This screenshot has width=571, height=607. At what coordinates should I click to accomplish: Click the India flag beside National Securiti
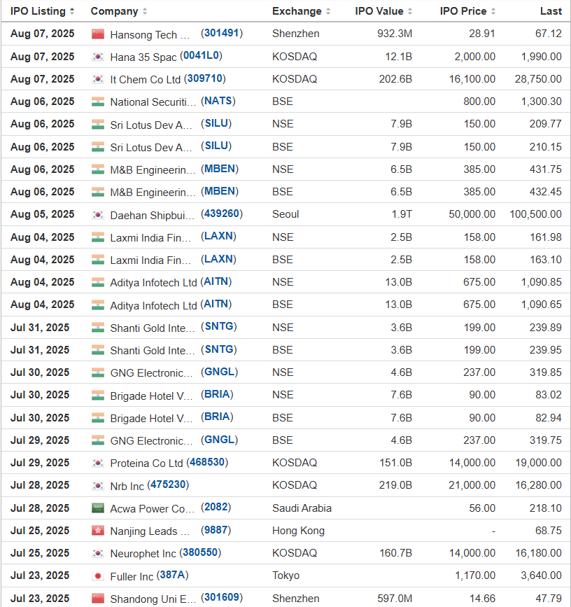(x=98, y=102)
